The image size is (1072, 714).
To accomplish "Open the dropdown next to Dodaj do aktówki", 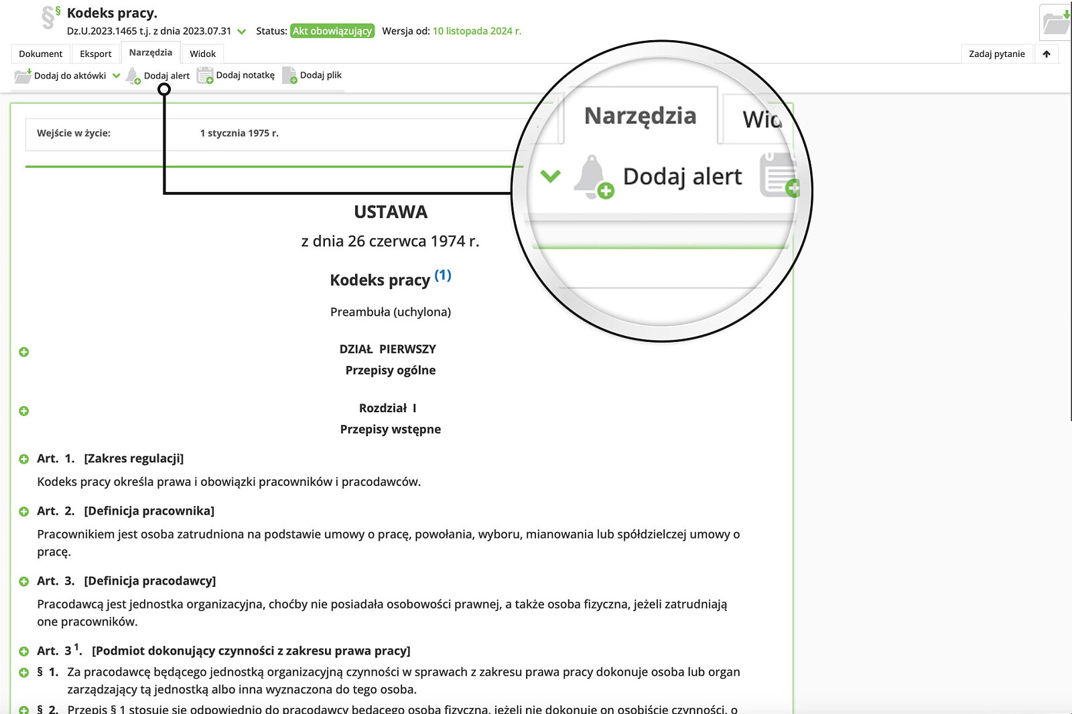I will point(117,76).
